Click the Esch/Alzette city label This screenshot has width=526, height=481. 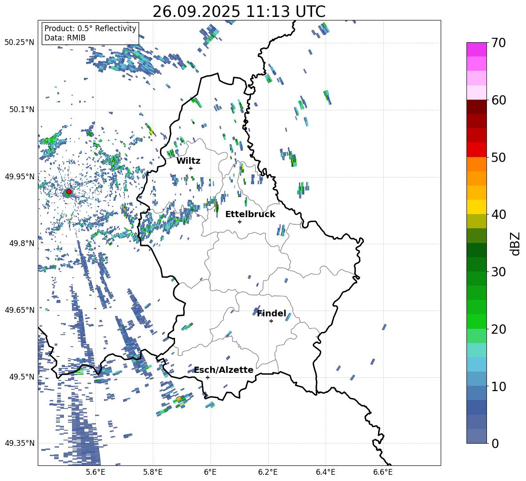[x=224, y=370]
